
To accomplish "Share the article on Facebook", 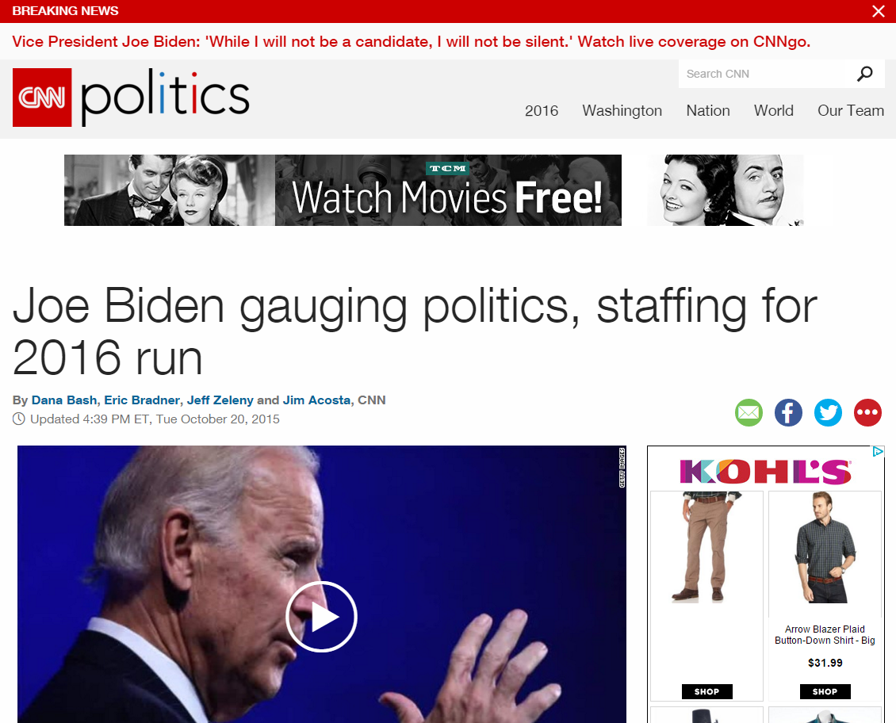I will pyautogui.click(x=789, y=412).
